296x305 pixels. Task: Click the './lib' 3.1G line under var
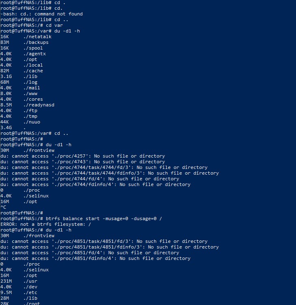tap(19, 76)
